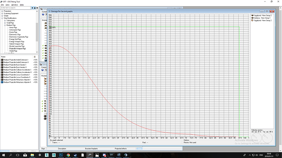Click the lock icon beside search
Screen dimensions: 282x158
click(35, 8)
